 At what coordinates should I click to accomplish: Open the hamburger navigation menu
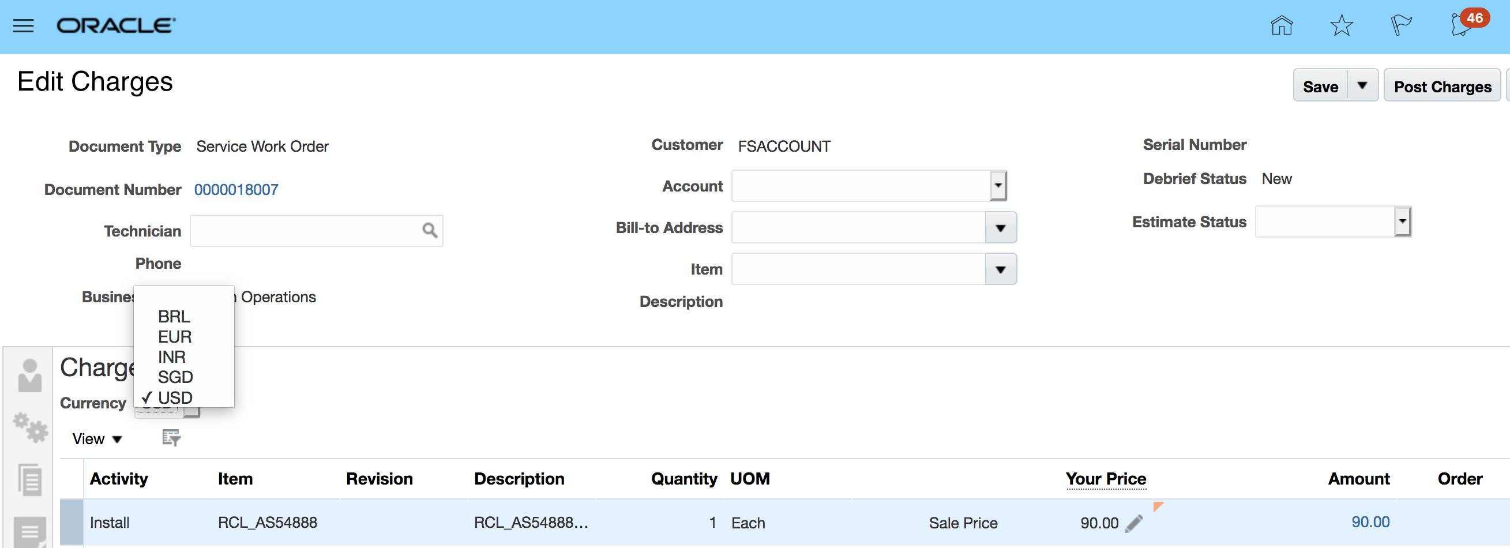click(x=24, y=26)
